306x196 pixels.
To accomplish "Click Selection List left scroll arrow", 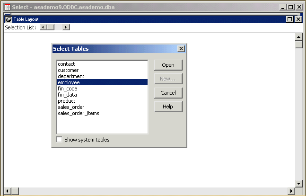I will [x=43, y=27].
